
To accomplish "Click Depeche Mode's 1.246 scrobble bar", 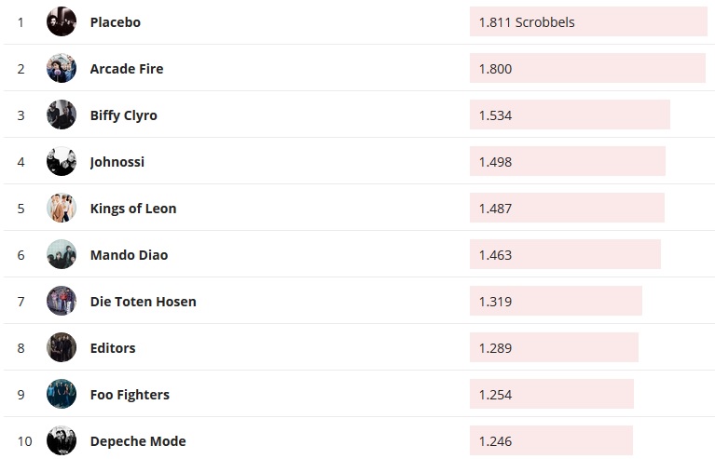I will (x=551, y=440).
